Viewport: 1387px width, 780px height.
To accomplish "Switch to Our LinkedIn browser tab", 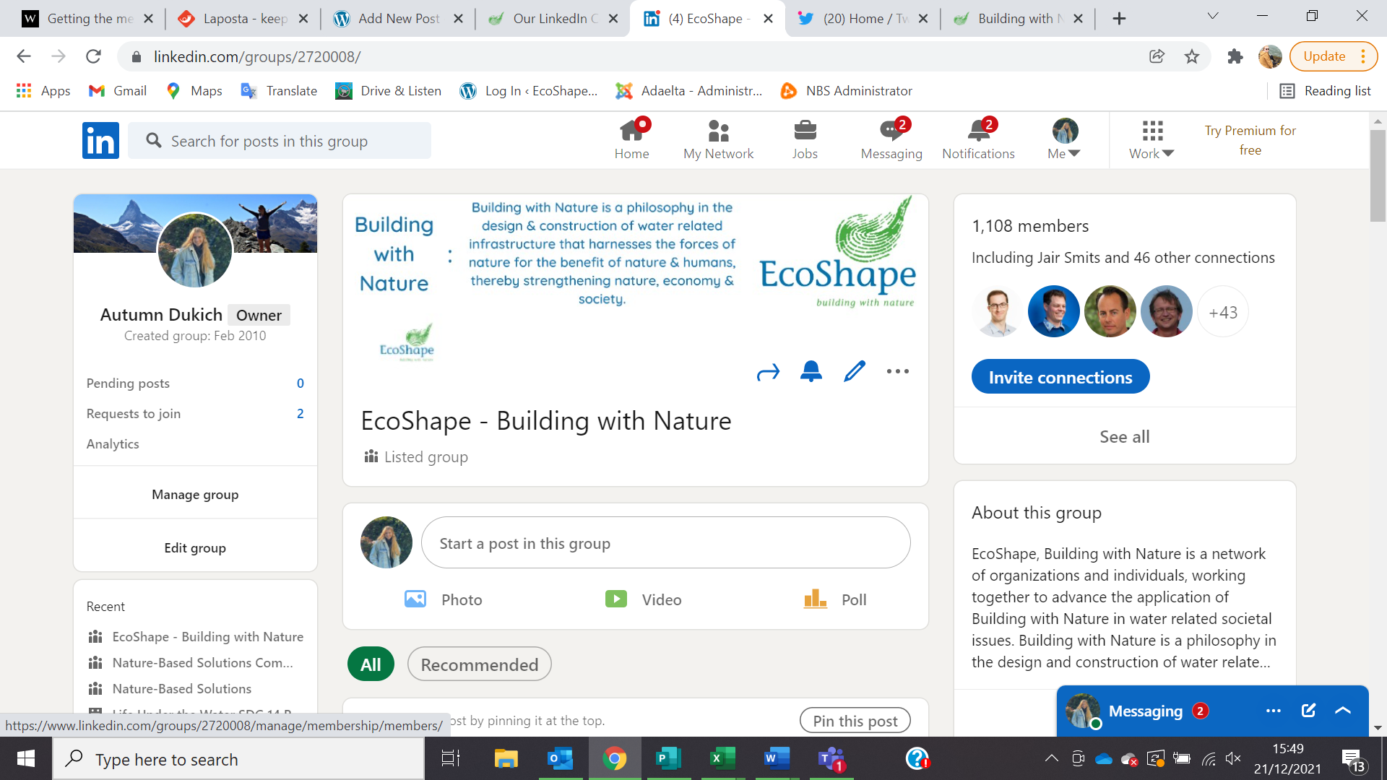I will tap(554, 19).
